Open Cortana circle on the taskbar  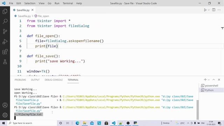point(61,123)
